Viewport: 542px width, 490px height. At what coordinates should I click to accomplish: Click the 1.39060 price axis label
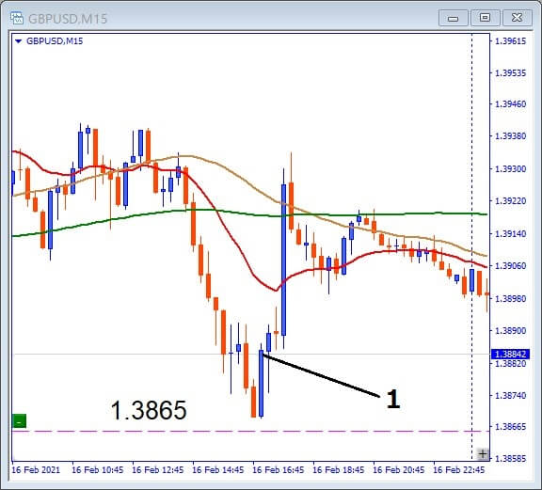pos(511,266)
